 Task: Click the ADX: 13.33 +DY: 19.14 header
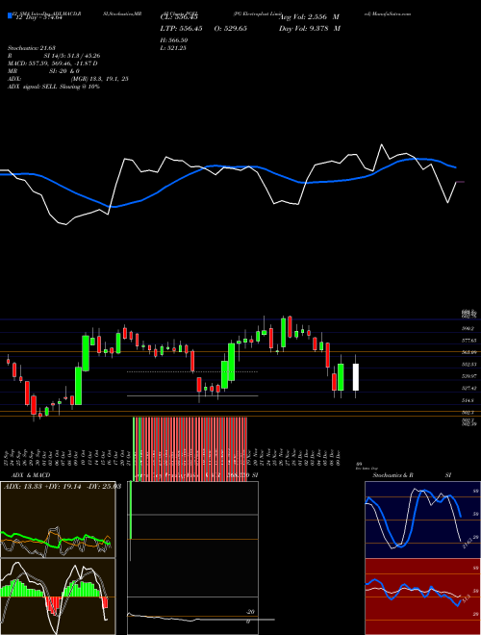point(63,486)
